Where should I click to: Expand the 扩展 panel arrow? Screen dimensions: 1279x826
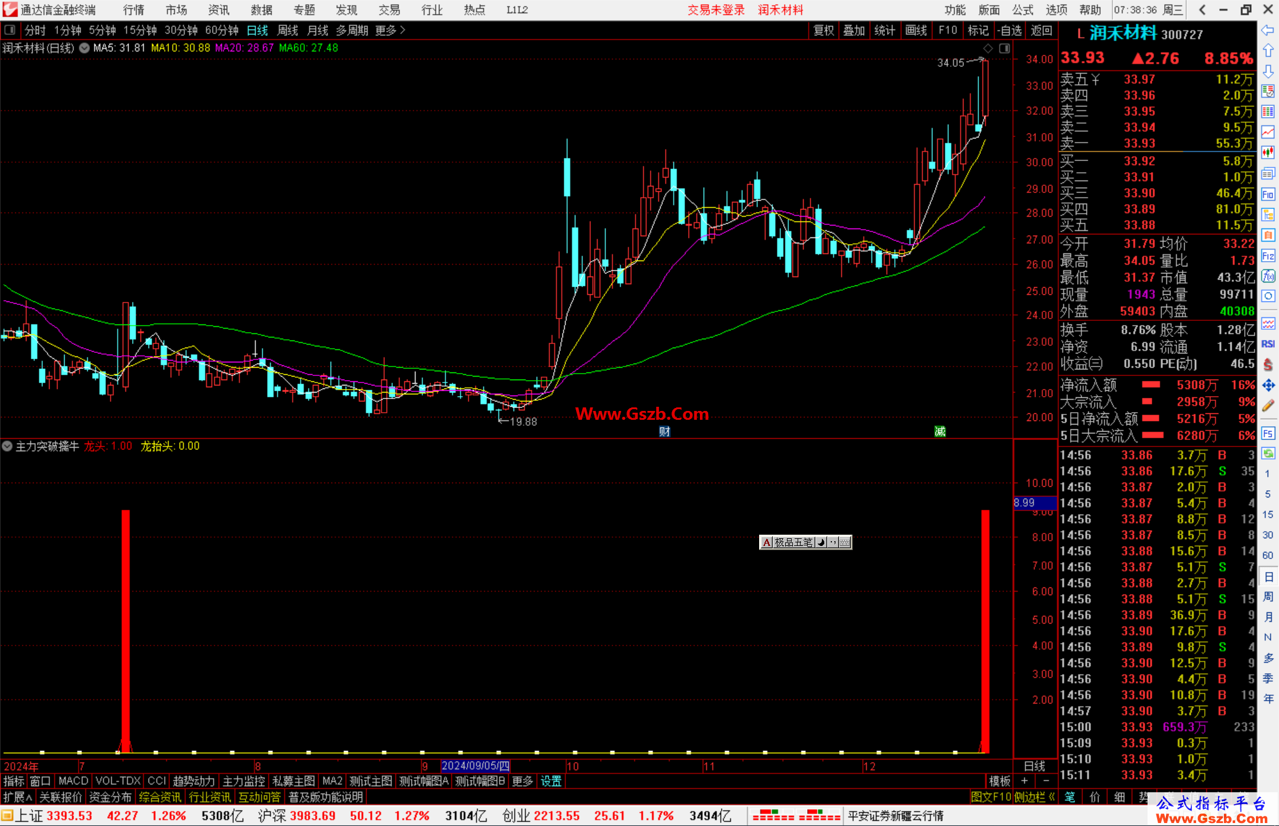(17, 798)
